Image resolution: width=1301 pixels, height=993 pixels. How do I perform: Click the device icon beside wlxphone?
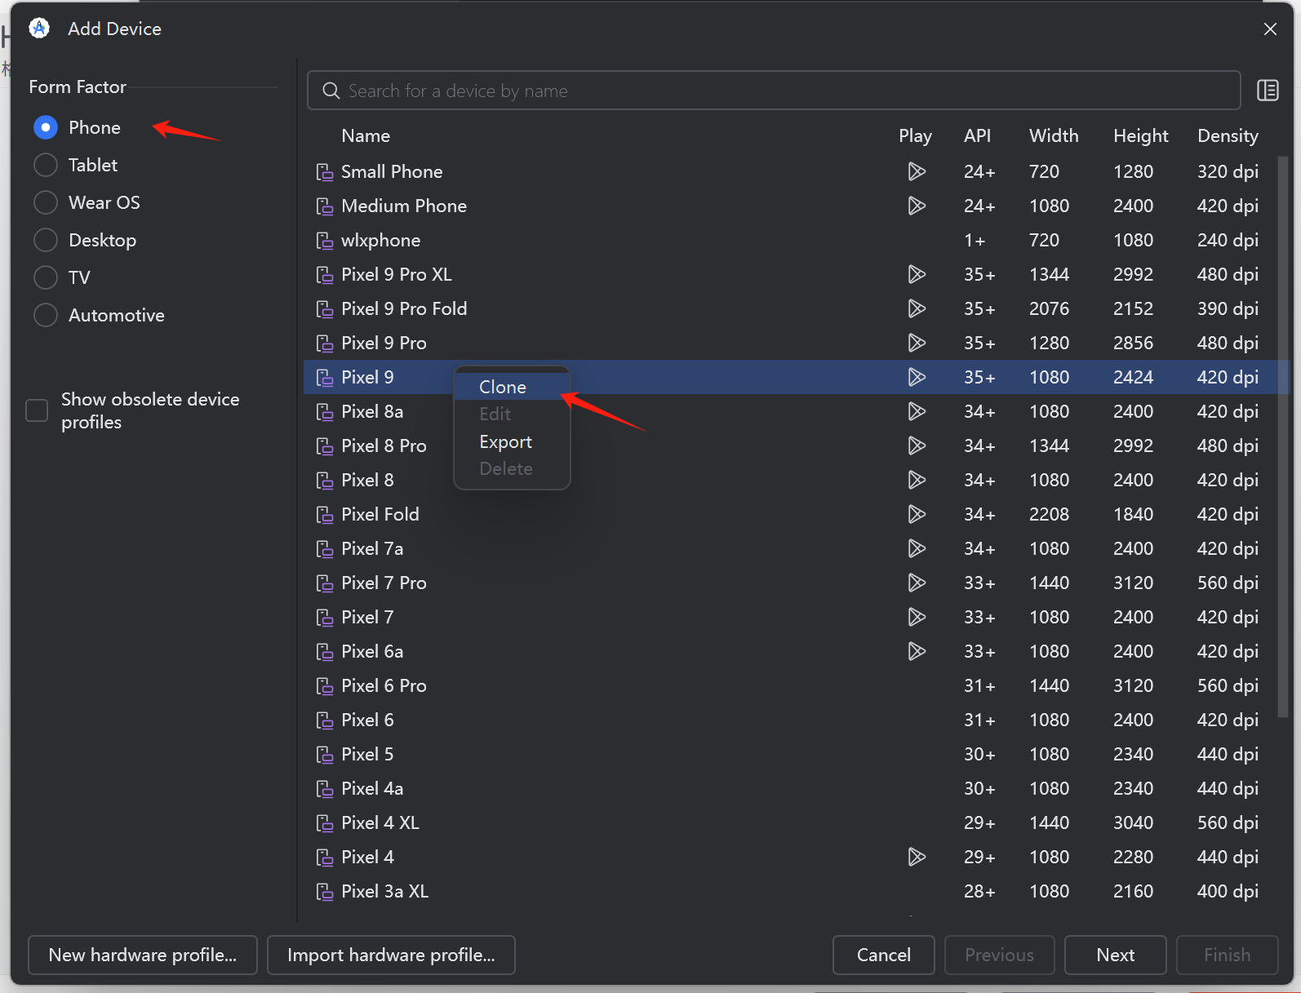[325, 241]
